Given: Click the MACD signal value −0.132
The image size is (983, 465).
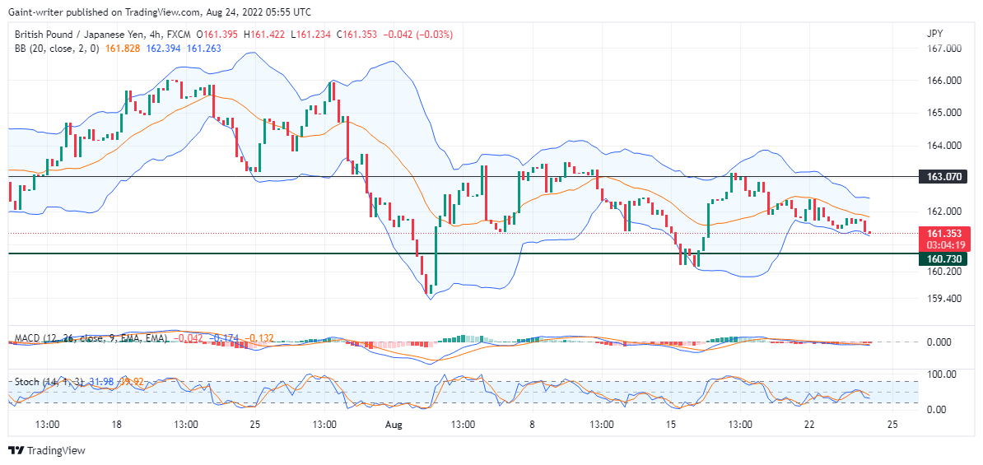Looking at the screenshot, I should tap(259, 338).
